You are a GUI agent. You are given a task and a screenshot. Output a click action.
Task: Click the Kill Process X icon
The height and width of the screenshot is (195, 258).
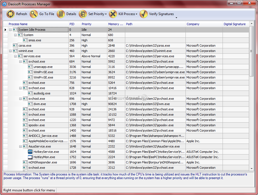tap(113, 14)
